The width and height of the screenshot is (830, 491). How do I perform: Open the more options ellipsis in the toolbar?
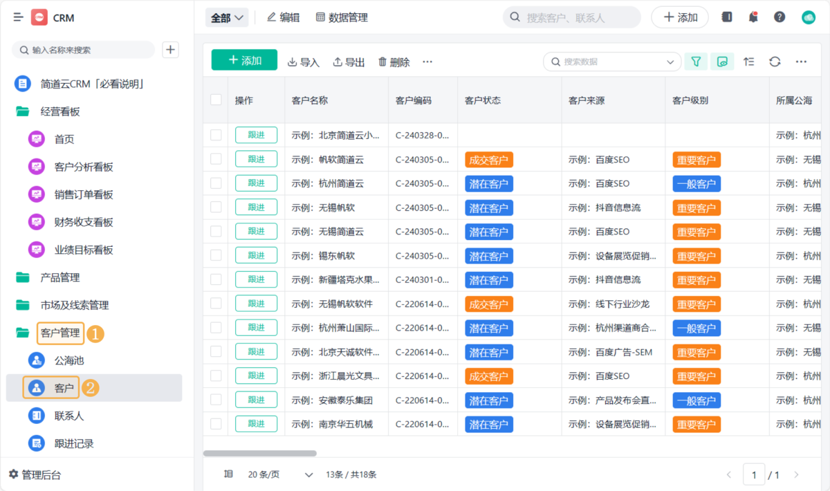point(427,62)
